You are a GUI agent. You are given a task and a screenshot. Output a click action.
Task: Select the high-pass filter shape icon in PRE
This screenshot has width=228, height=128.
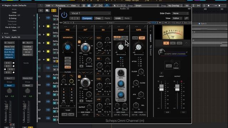click(64, 76)
